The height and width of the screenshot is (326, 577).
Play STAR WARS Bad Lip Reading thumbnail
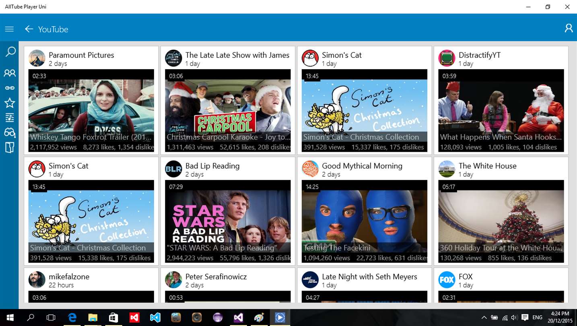228,221
